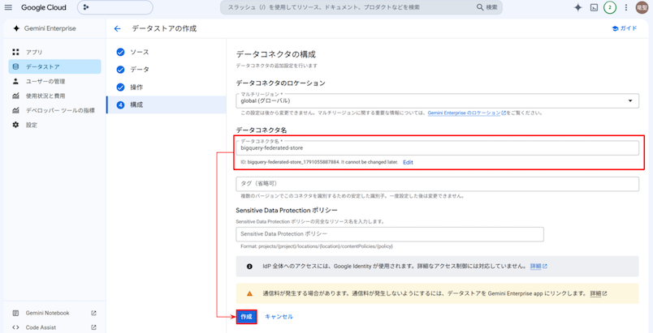Open the three-dot settings and utilities menu
The image size is (653, 333).
pos(626,7)
